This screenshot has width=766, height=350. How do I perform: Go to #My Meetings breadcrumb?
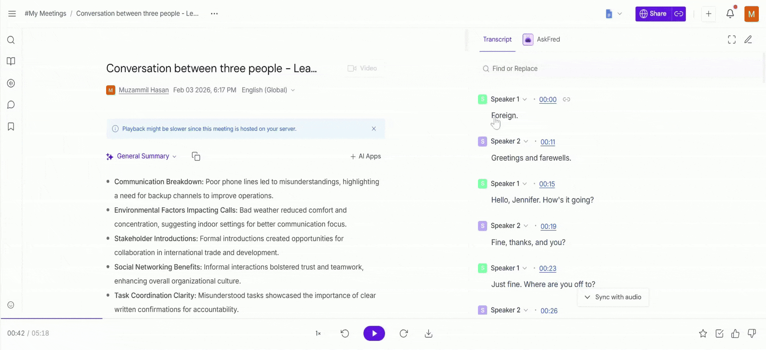tap(45, 14)
